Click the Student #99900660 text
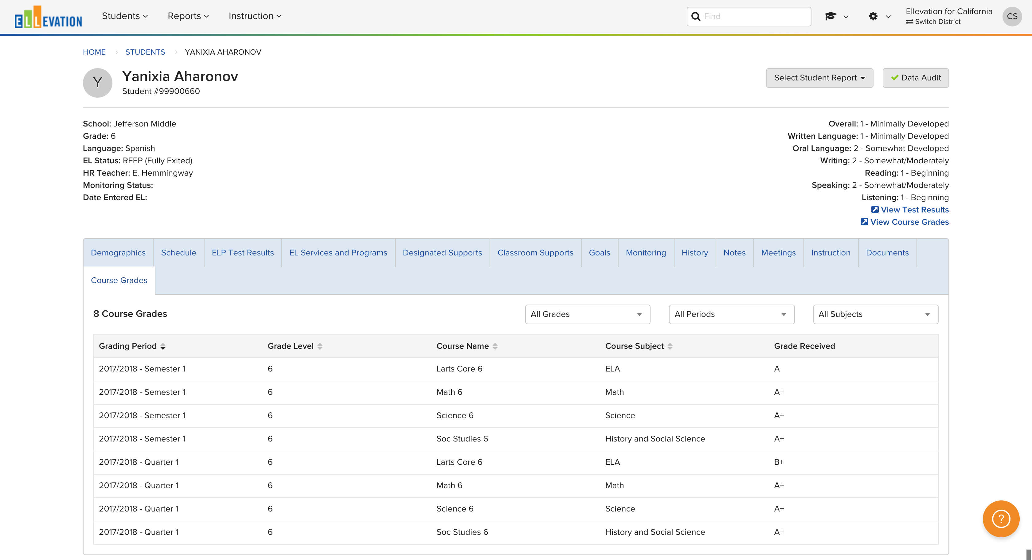Image resolution: width=1032 pixels, height=560 pixels. click(161, 91)
